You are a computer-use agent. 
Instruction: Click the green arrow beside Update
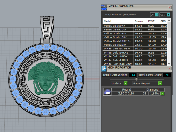click(x=125, y=83)
